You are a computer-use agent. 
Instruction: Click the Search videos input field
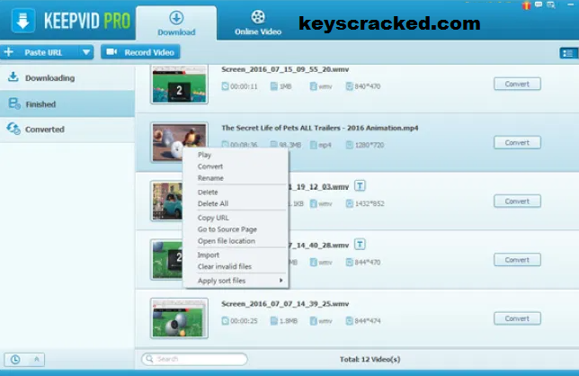click(x=194, y=359)
